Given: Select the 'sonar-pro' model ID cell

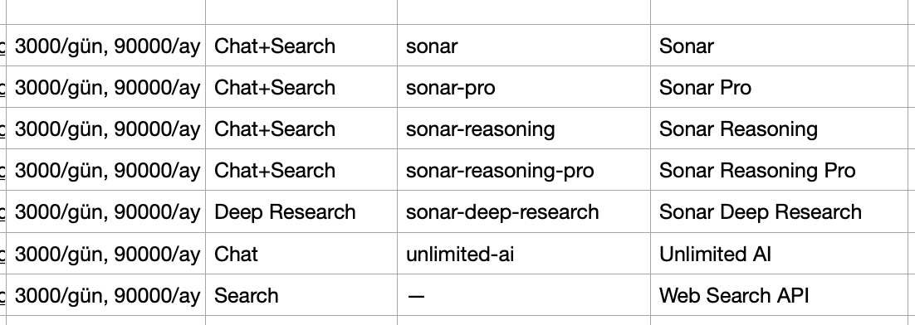Looking at the screenshot, I should 524,87.
